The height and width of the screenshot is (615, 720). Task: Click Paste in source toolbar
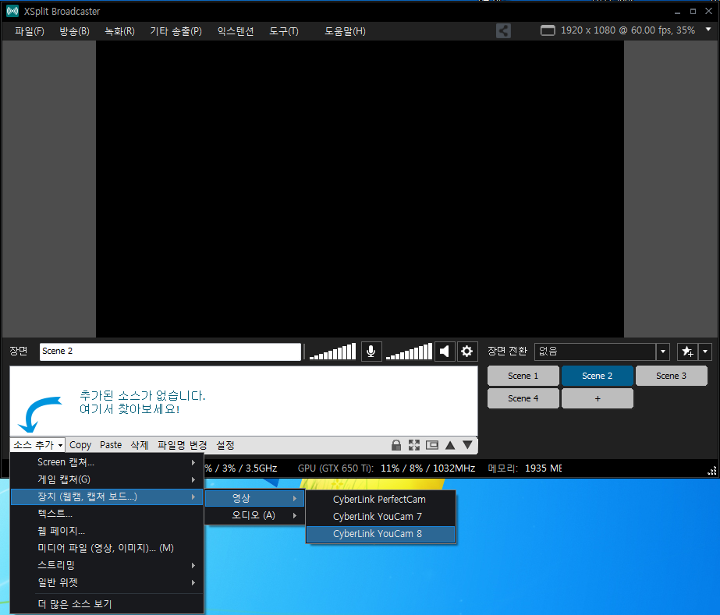[x=111, y=445]
